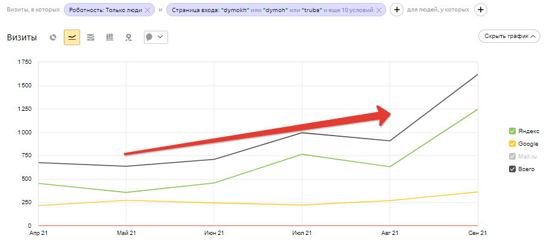544x250 pixels.
Task: Switch to stacked area chart view
Action: coord(91,37)
